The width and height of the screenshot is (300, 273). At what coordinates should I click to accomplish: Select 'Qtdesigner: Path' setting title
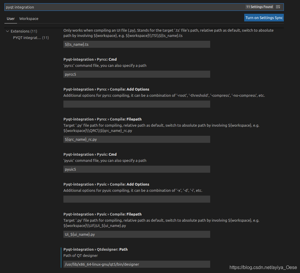pos(95,249)
